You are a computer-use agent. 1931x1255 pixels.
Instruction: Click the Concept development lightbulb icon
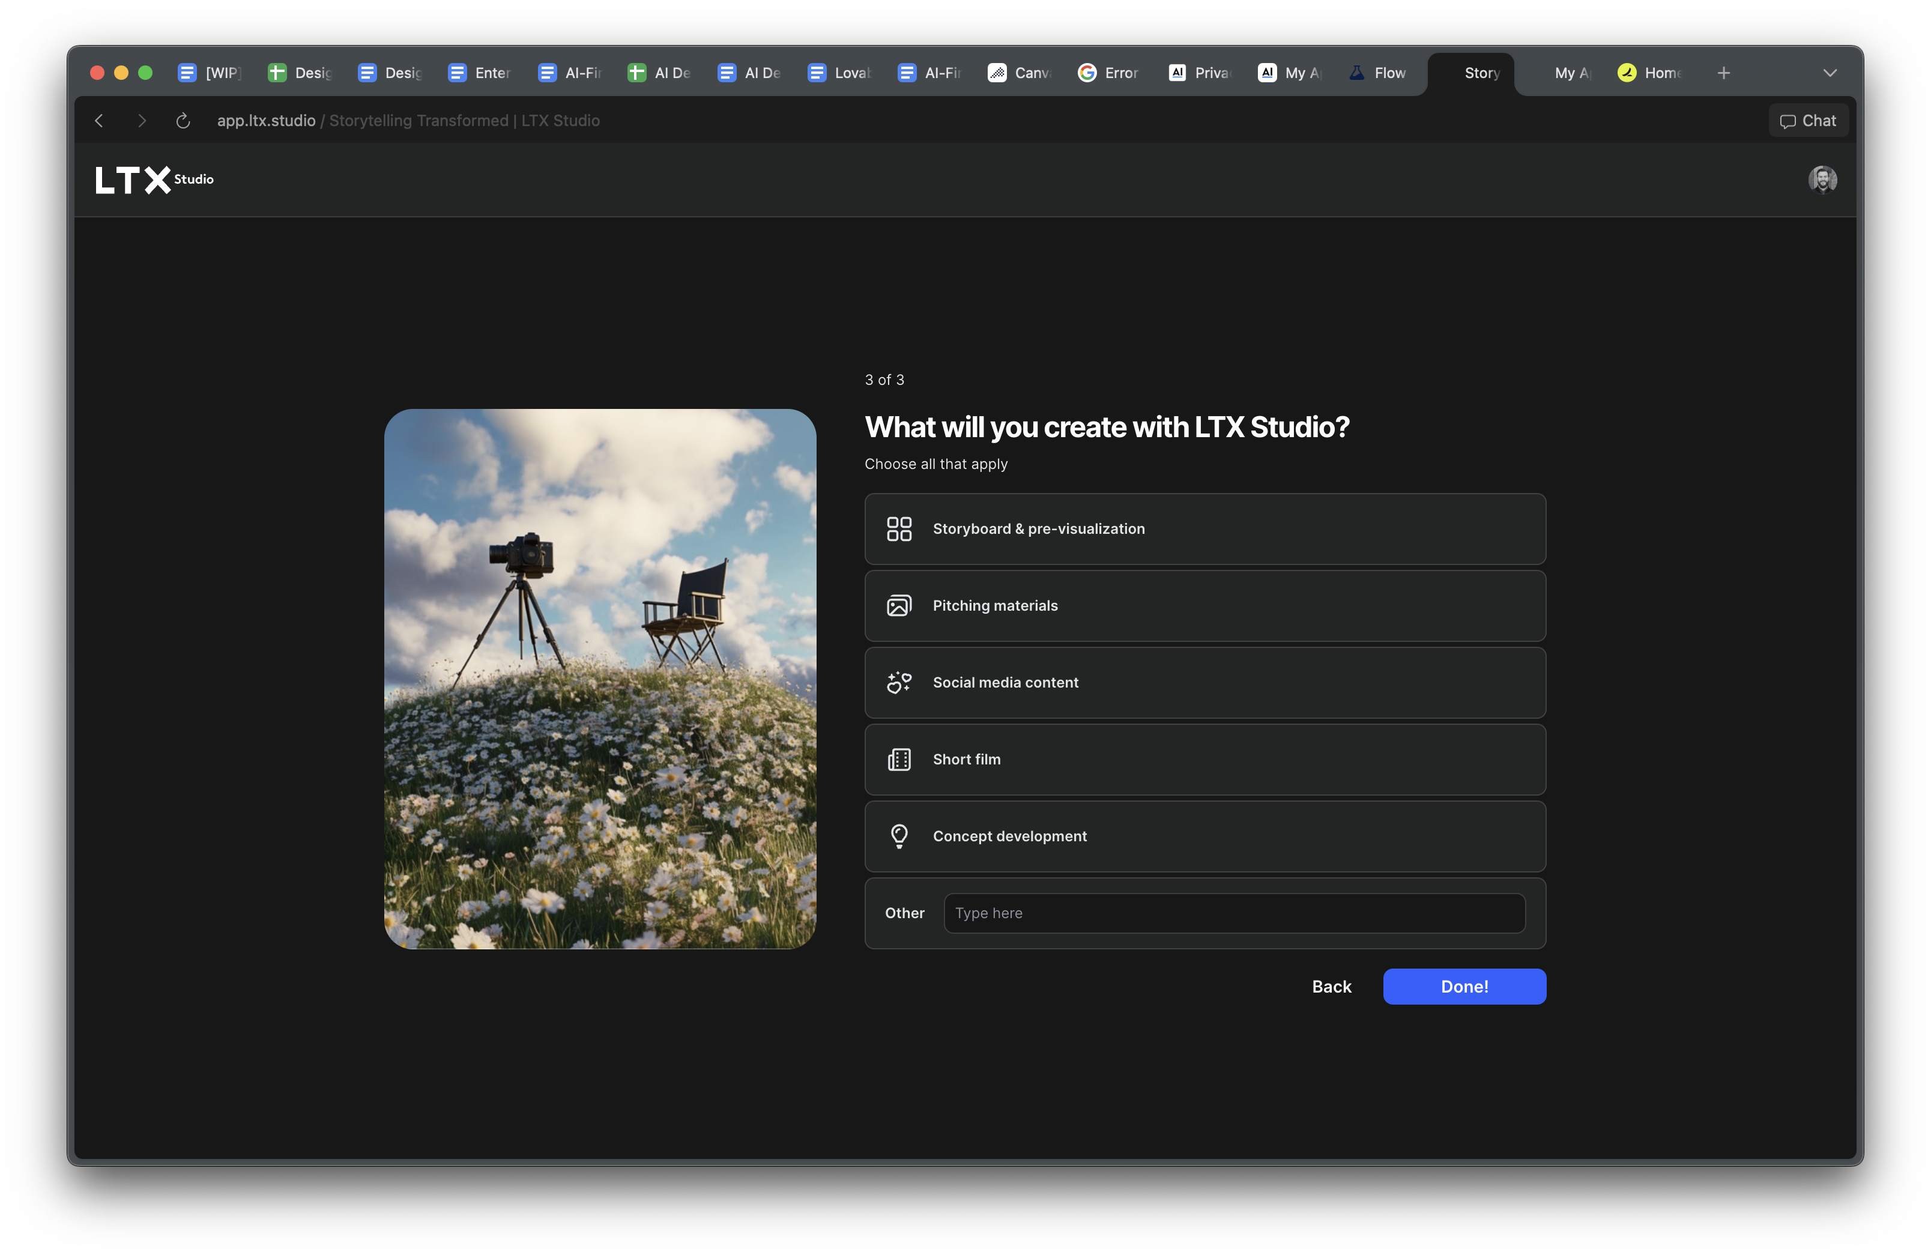[x=899, y=836]
